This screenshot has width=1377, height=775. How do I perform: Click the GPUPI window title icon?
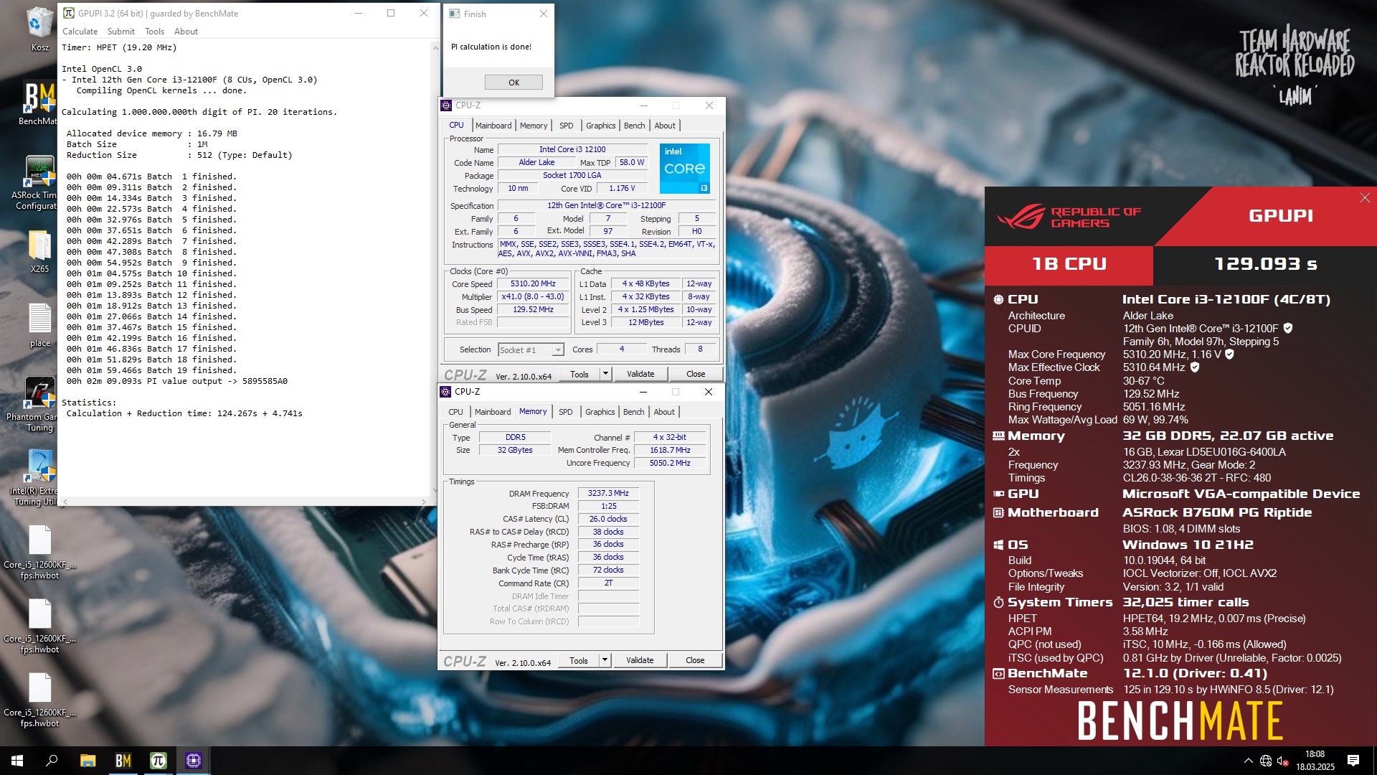click(x=69, y=13)
